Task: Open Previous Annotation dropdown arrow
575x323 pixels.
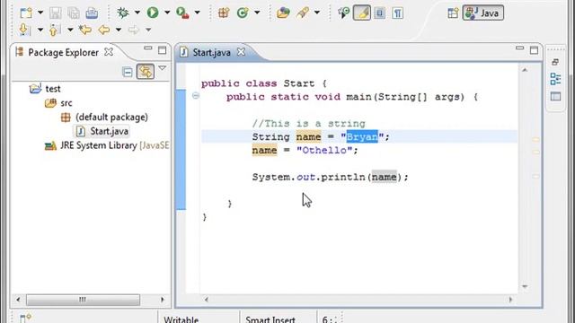Action: (70, 30)
